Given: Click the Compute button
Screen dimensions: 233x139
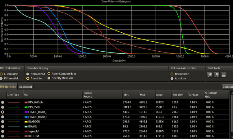Looking at the screenshot, I should pyautogui.click(x=228, y=87).
